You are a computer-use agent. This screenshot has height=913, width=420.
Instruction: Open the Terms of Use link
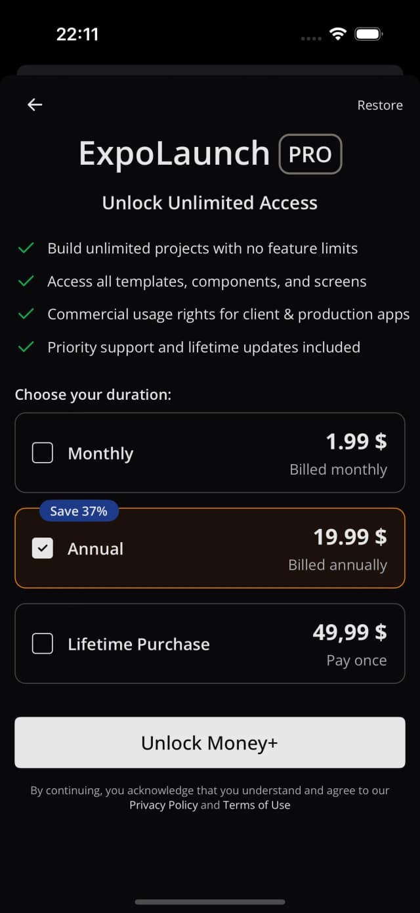point(257,805)
